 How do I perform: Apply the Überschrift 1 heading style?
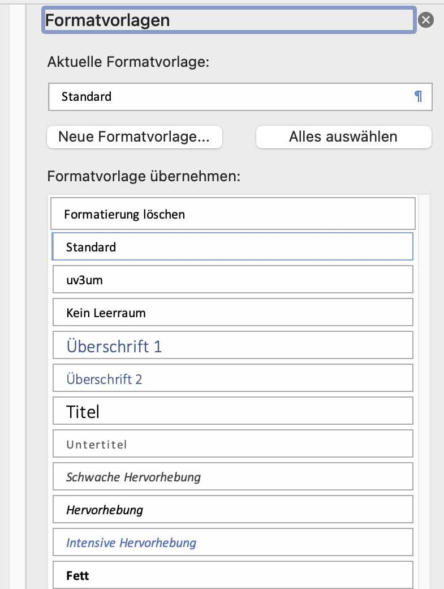click(232, 345)
